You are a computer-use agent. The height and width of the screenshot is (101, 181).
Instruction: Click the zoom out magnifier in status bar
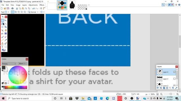coord(161,94)
